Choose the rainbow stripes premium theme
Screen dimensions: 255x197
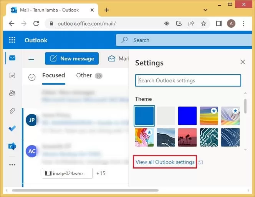[209, 116]
